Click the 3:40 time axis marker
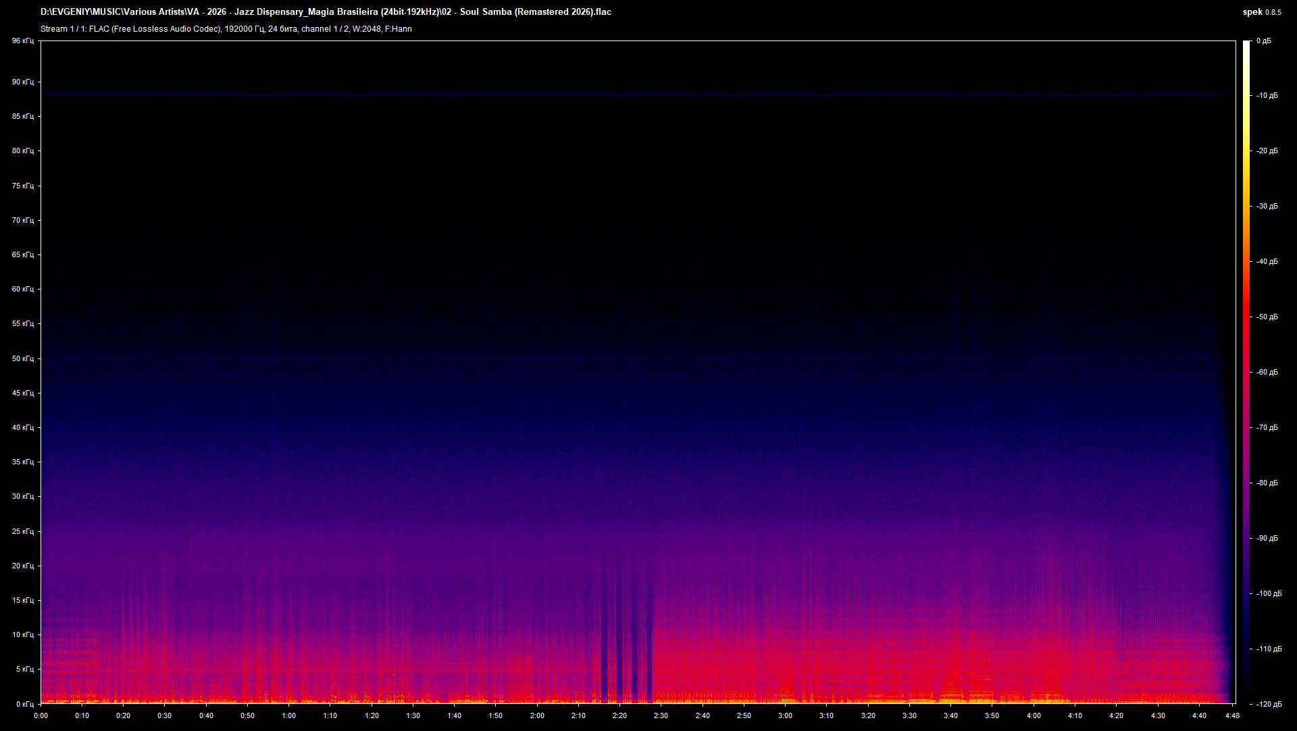This screenshot has width=1297, height=731. (x=950, y=715)
